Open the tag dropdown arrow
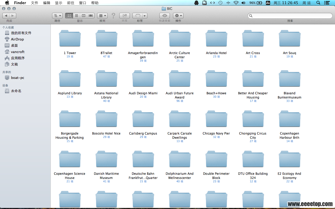Viewport: 335px width, 209px height. point(145,16)
